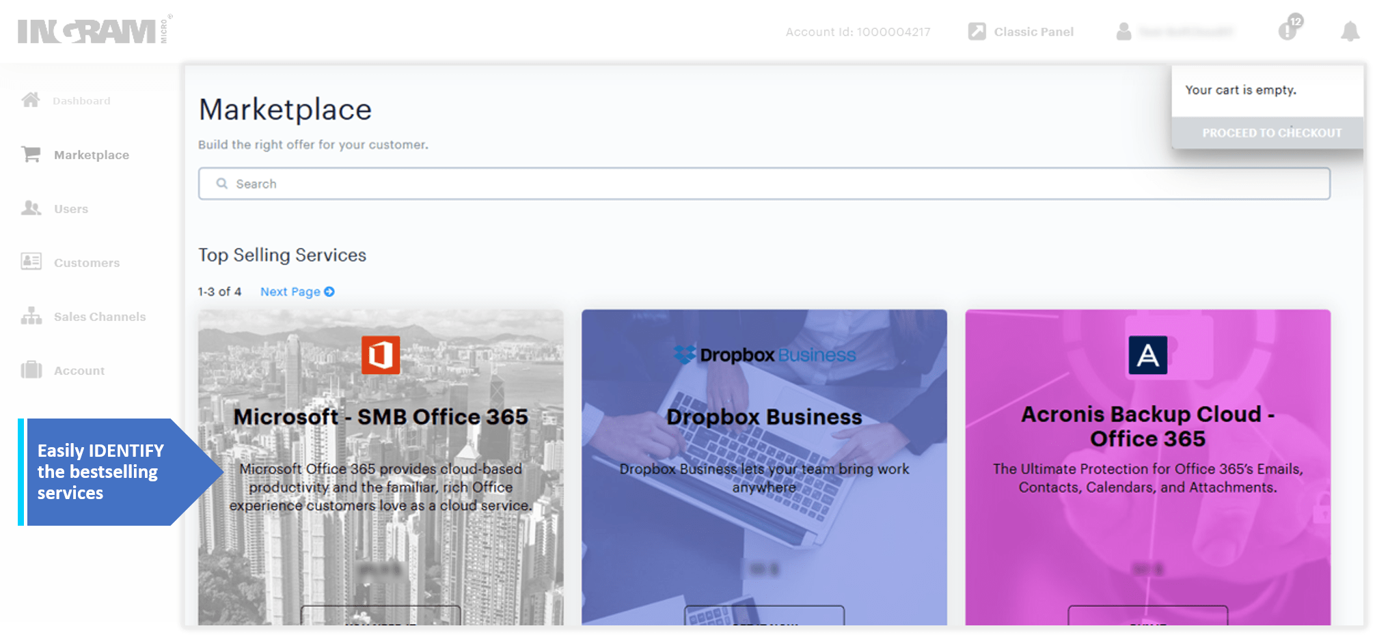
Task: Click the Marketplace cart icon in sidebar
Action: point(31,154)
